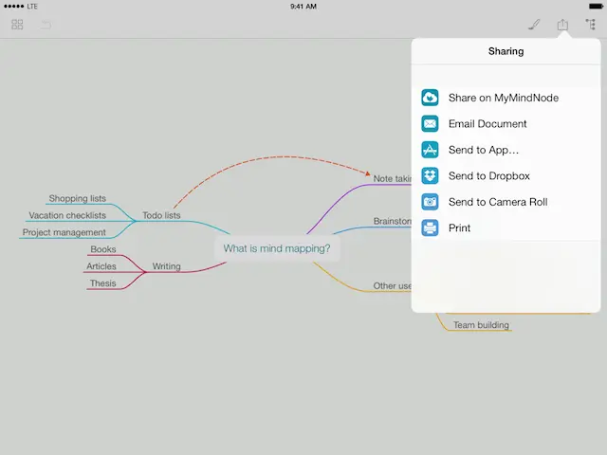Tap the email envelope icon
This screenshot has width=607, height=455.
(x=430, y=124)
